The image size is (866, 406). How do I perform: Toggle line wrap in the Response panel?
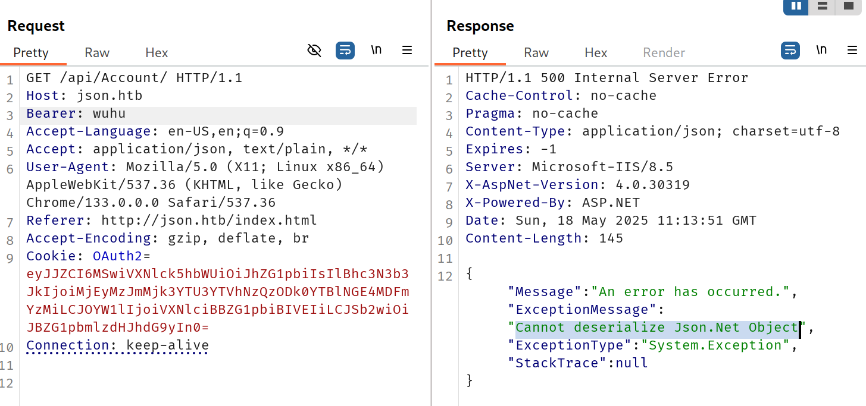(790, 51)
